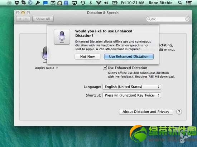197x147 pixels.
Task: Click the question mark help button
Action: [179, 112]
